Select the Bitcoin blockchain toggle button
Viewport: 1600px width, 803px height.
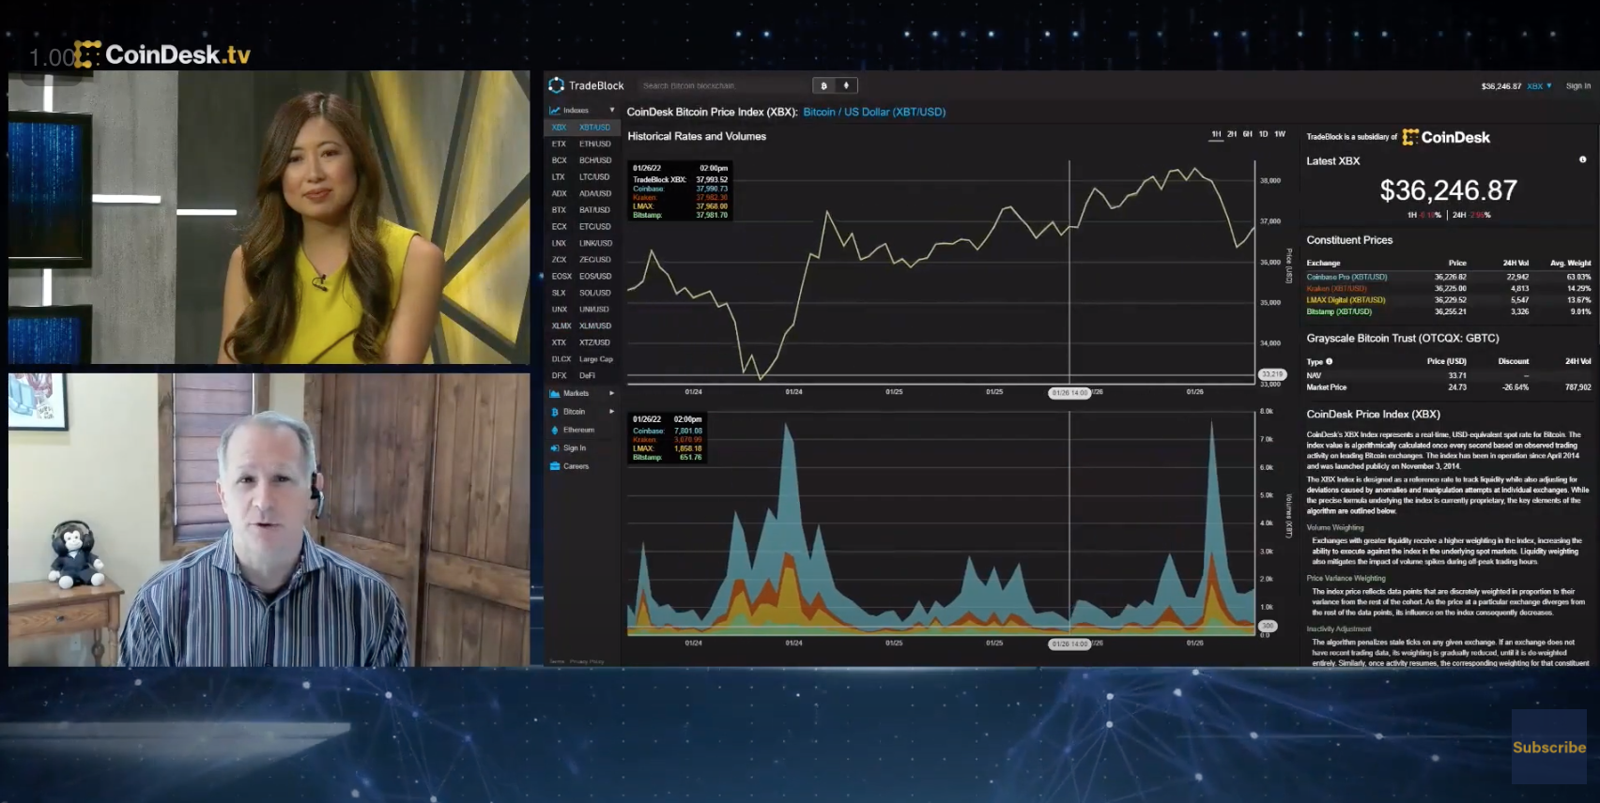824,85
